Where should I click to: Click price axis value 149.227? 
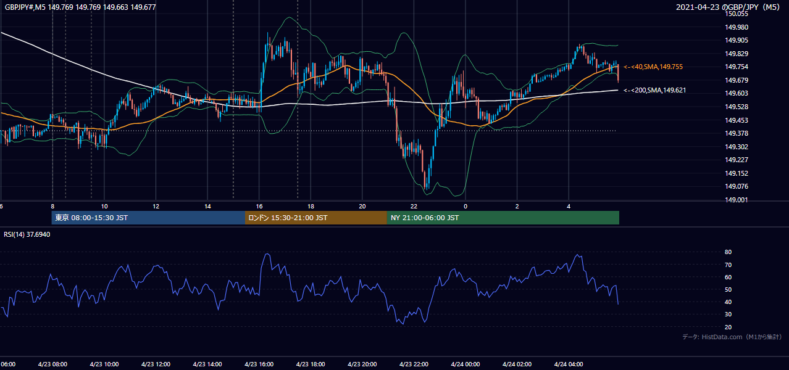pyautogui.click(x=737, y=160)
